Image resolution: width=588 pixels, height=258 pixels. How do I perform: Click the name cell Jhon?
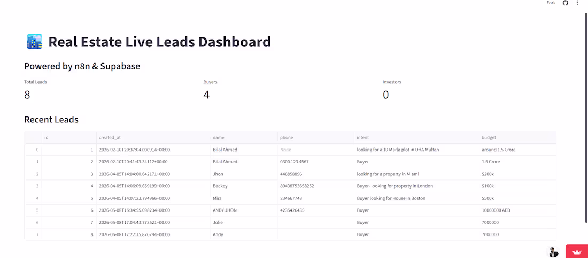(x=244, y=174)
